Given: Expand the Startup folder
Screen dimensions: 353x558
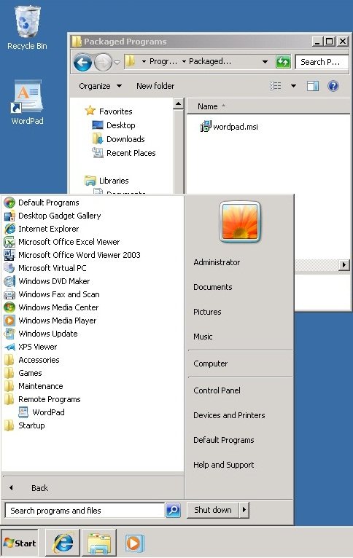Looking at the screenshot, I should tap(24, 425).
